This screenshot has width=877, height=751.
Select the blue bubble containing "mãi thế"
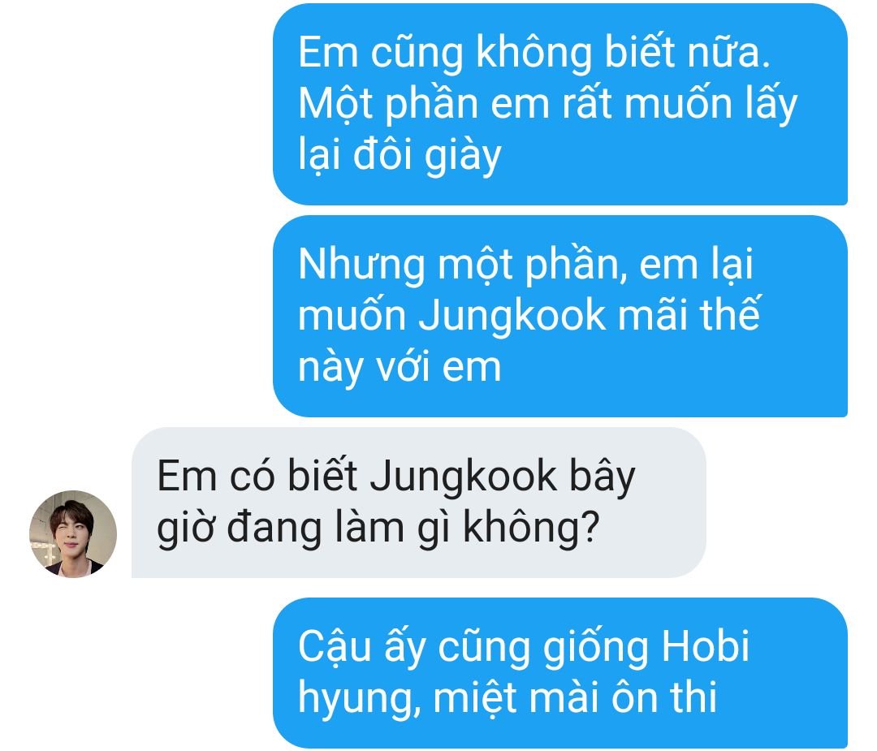(559, 316)
